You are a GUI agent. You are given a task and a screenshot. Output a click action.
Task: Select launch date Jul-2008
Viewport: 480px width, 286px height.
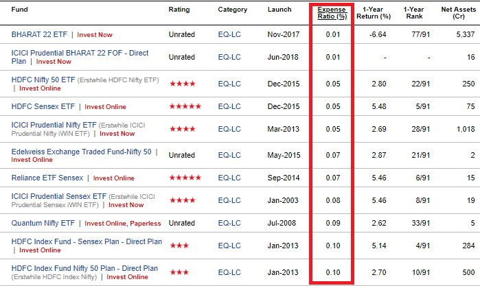tap(282, 224)
